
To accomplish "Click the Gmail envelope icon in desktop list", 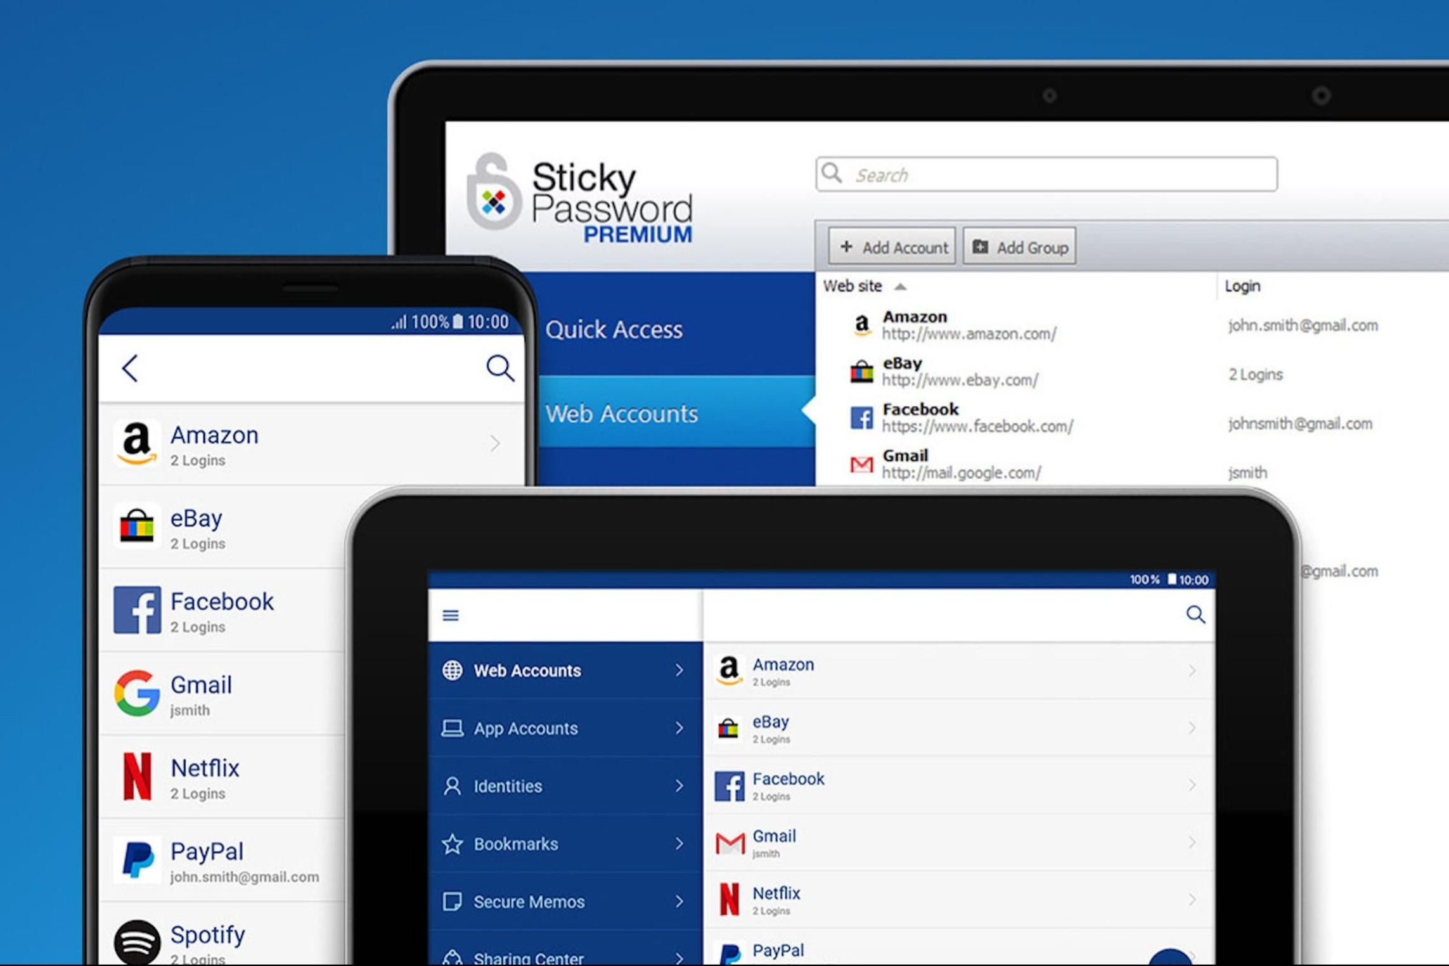I will click(x=861, y=465).
